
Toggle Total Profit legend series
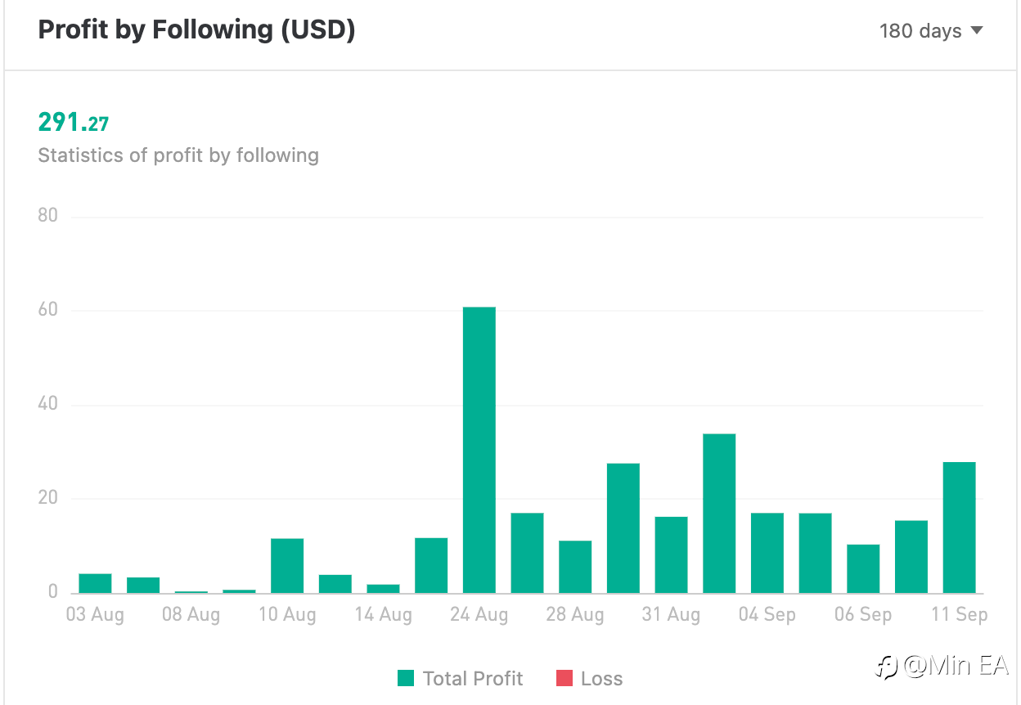[472, 678]
